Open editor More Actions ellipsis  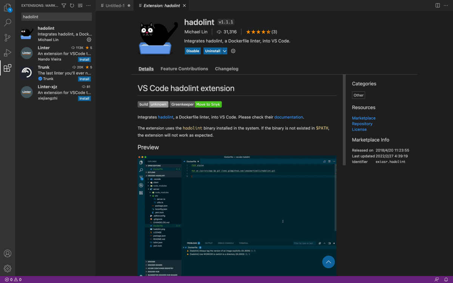click(446, 6)
